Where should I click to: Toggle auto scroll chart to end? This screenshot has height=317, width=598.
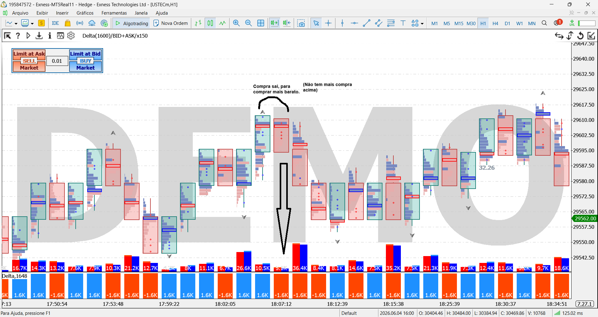[274, 23]
